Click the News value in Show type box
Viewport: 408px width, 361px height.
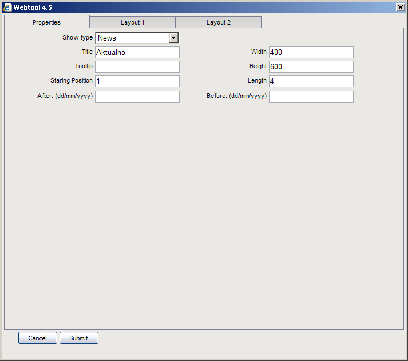pyautogui.click(x=132, y=38)
